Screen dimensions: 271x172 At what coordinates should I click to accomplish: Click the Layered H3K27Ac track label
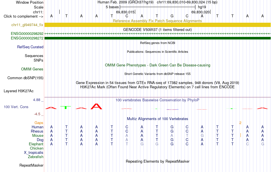coord(19,91)
